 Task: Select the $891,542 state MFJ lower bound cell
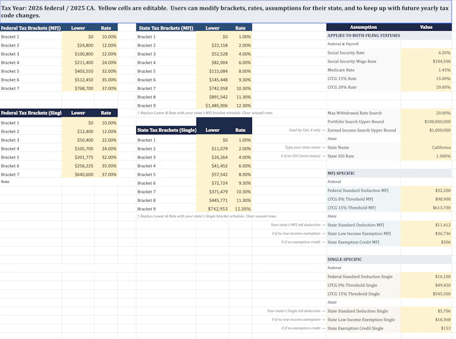pyautogui.click(x=212, y=97)
